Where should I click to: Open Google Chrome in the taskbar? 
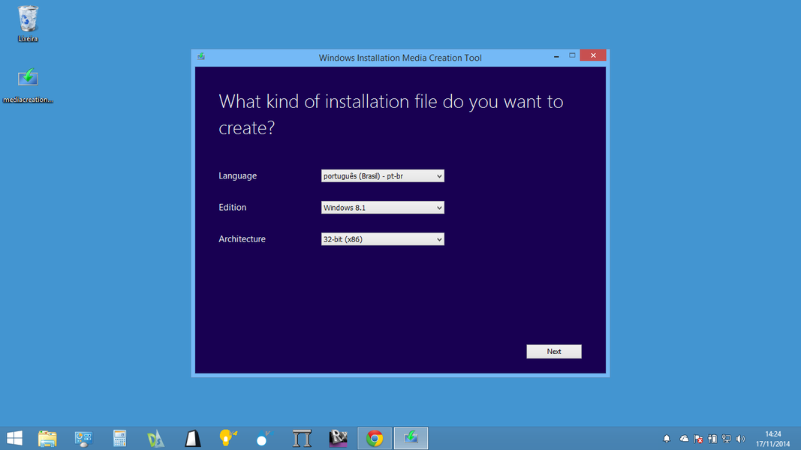375,439
